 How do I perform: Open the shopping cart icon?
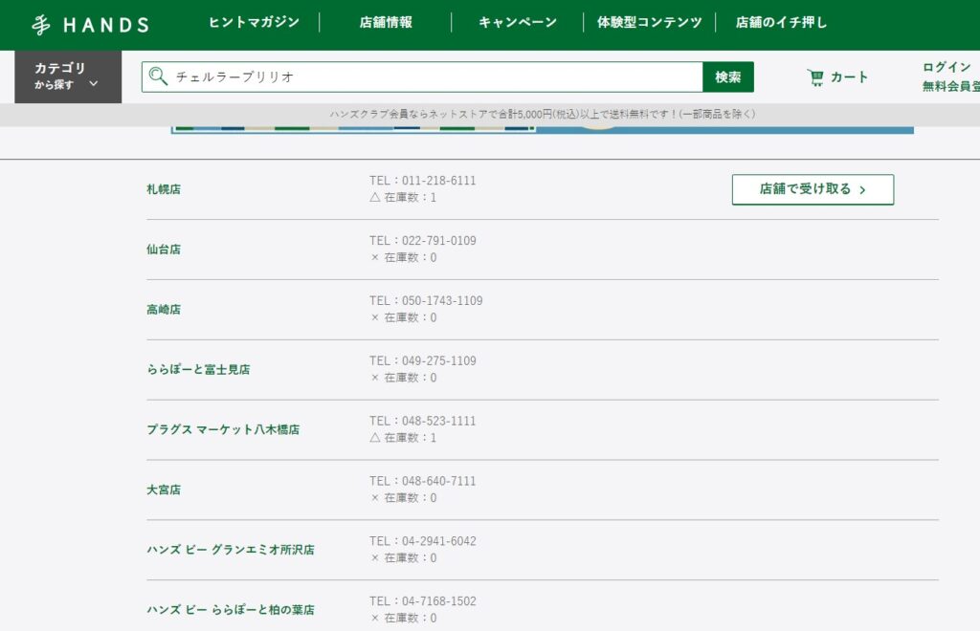815,77
